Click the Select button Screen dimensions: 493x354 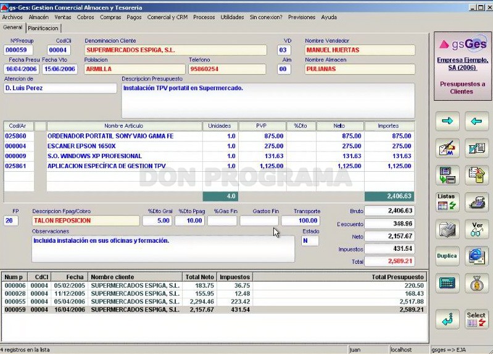(x=477, y=319)
